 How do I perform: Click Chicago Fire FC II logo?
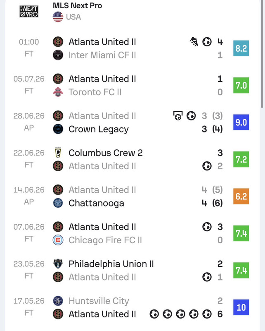coord(58,240)
